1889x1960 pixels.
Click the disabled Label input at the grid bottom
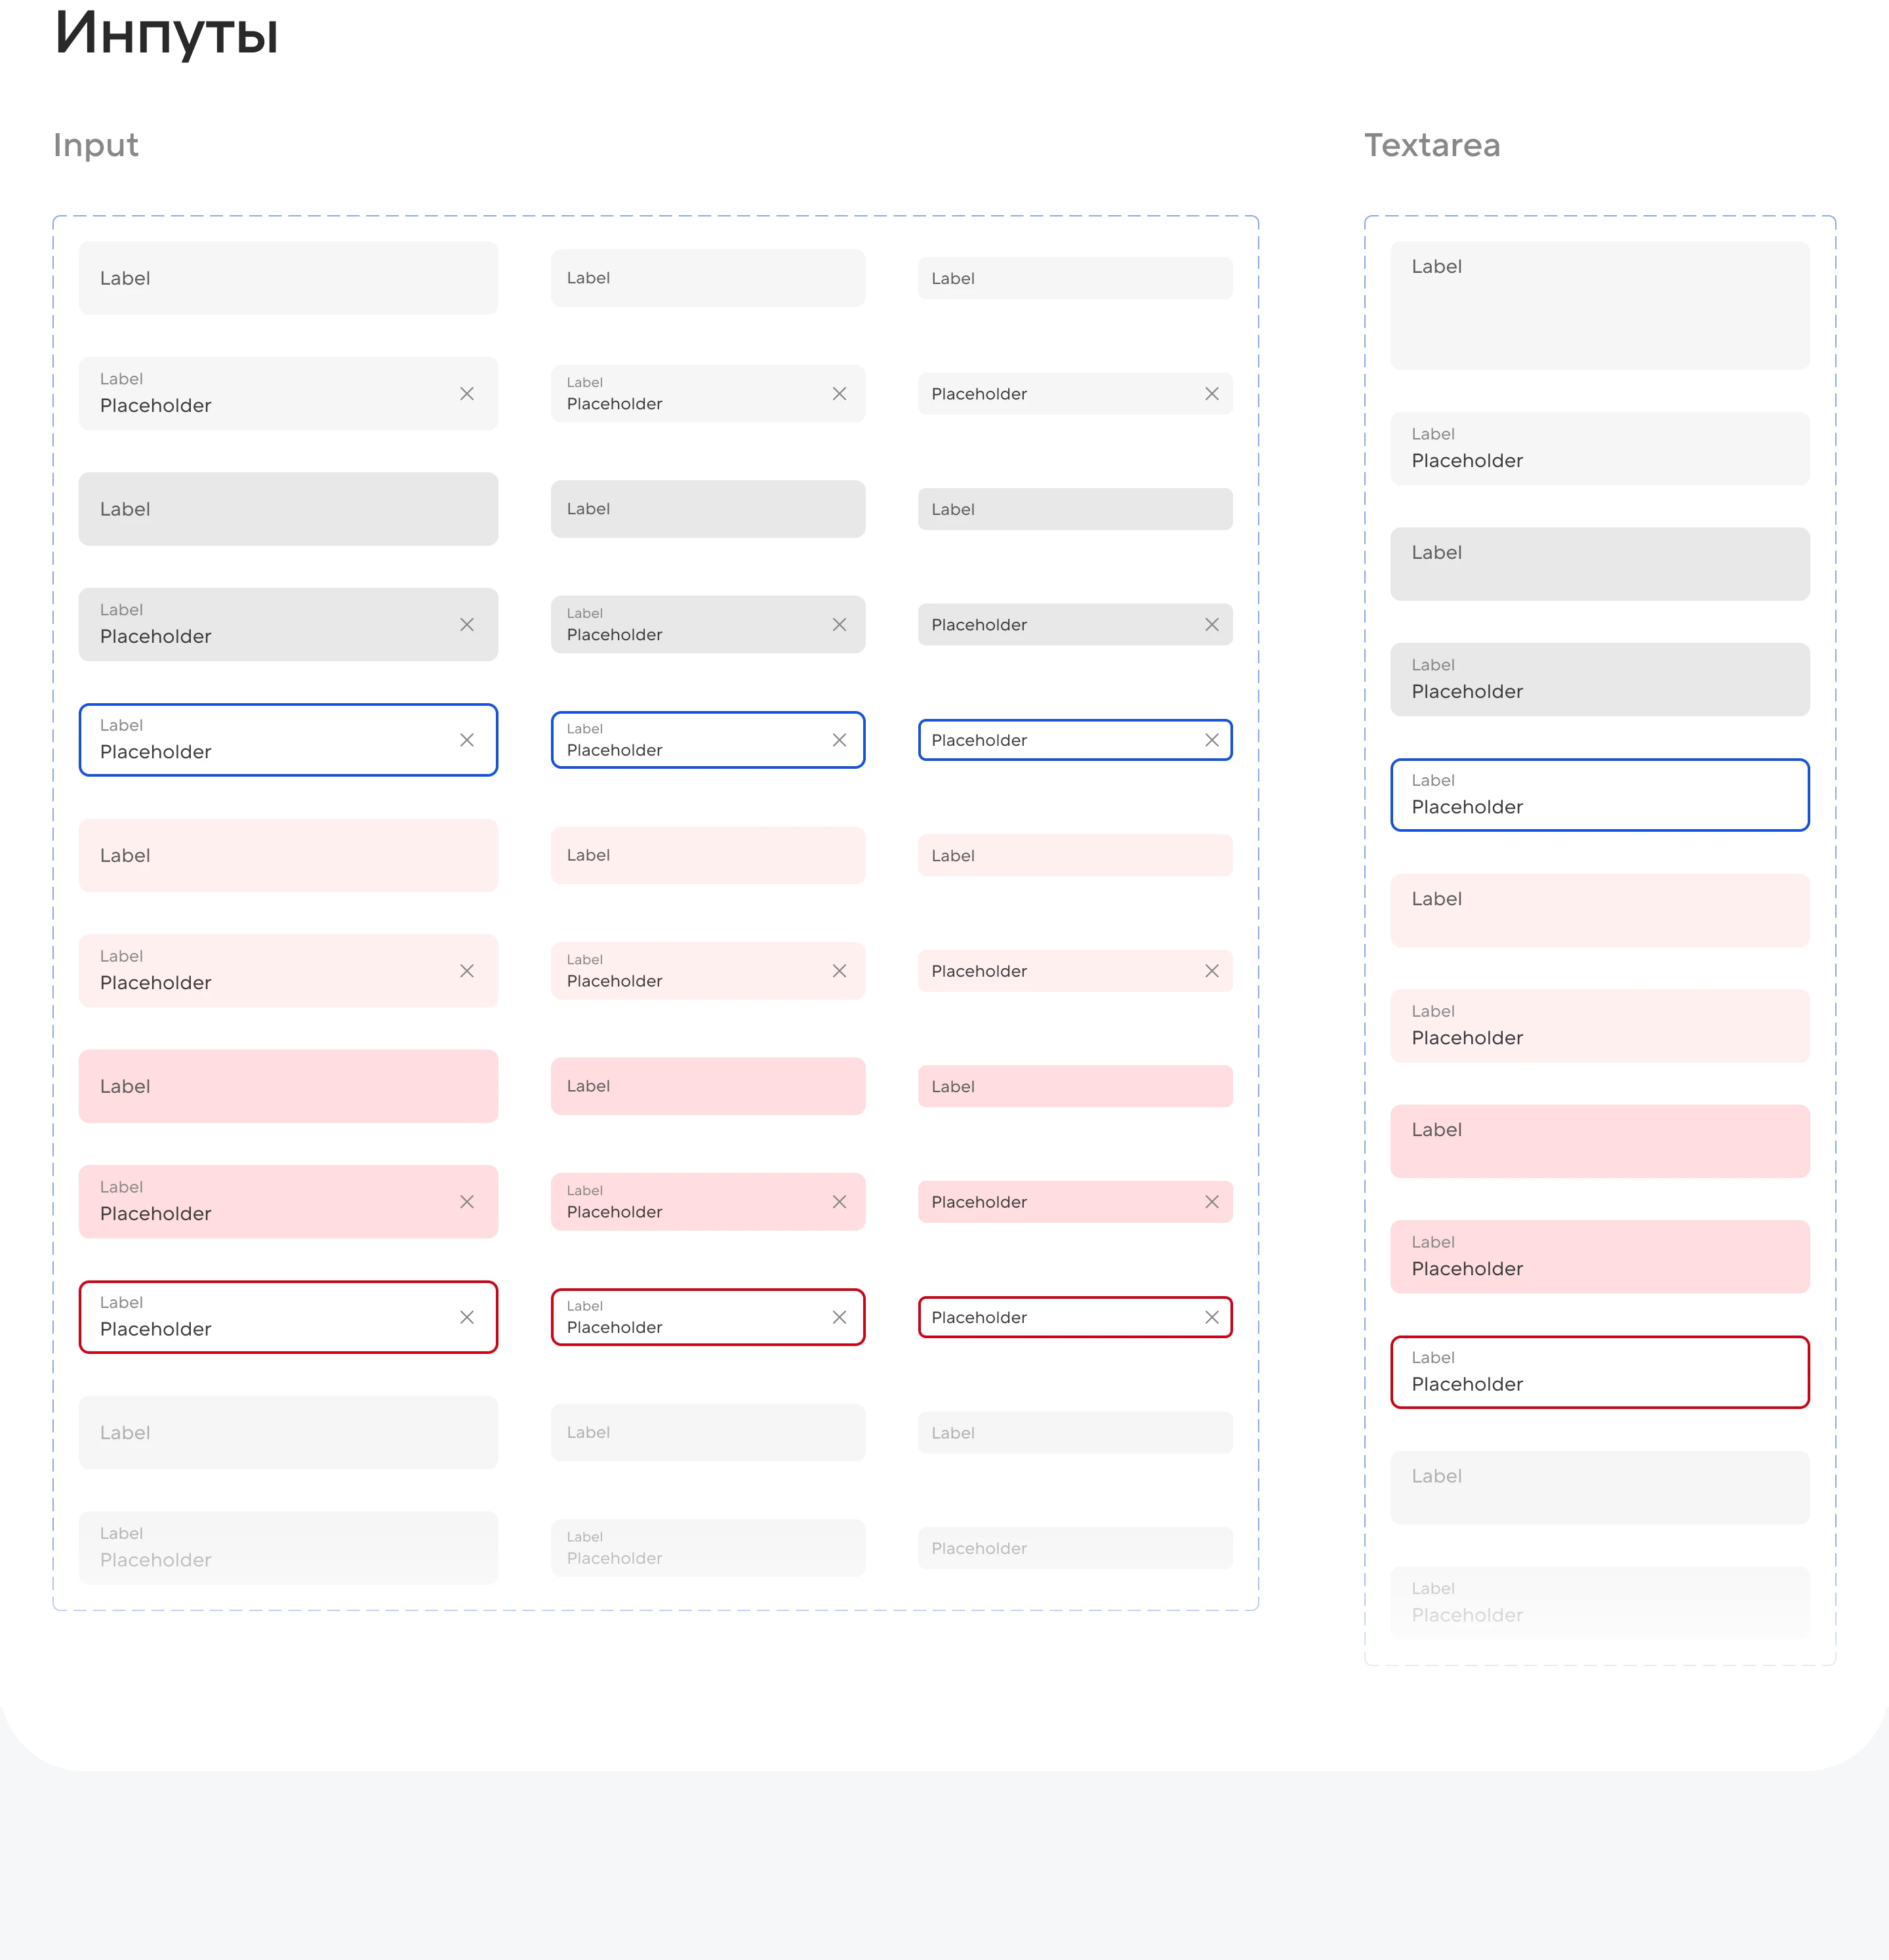tap(288, 1432)
